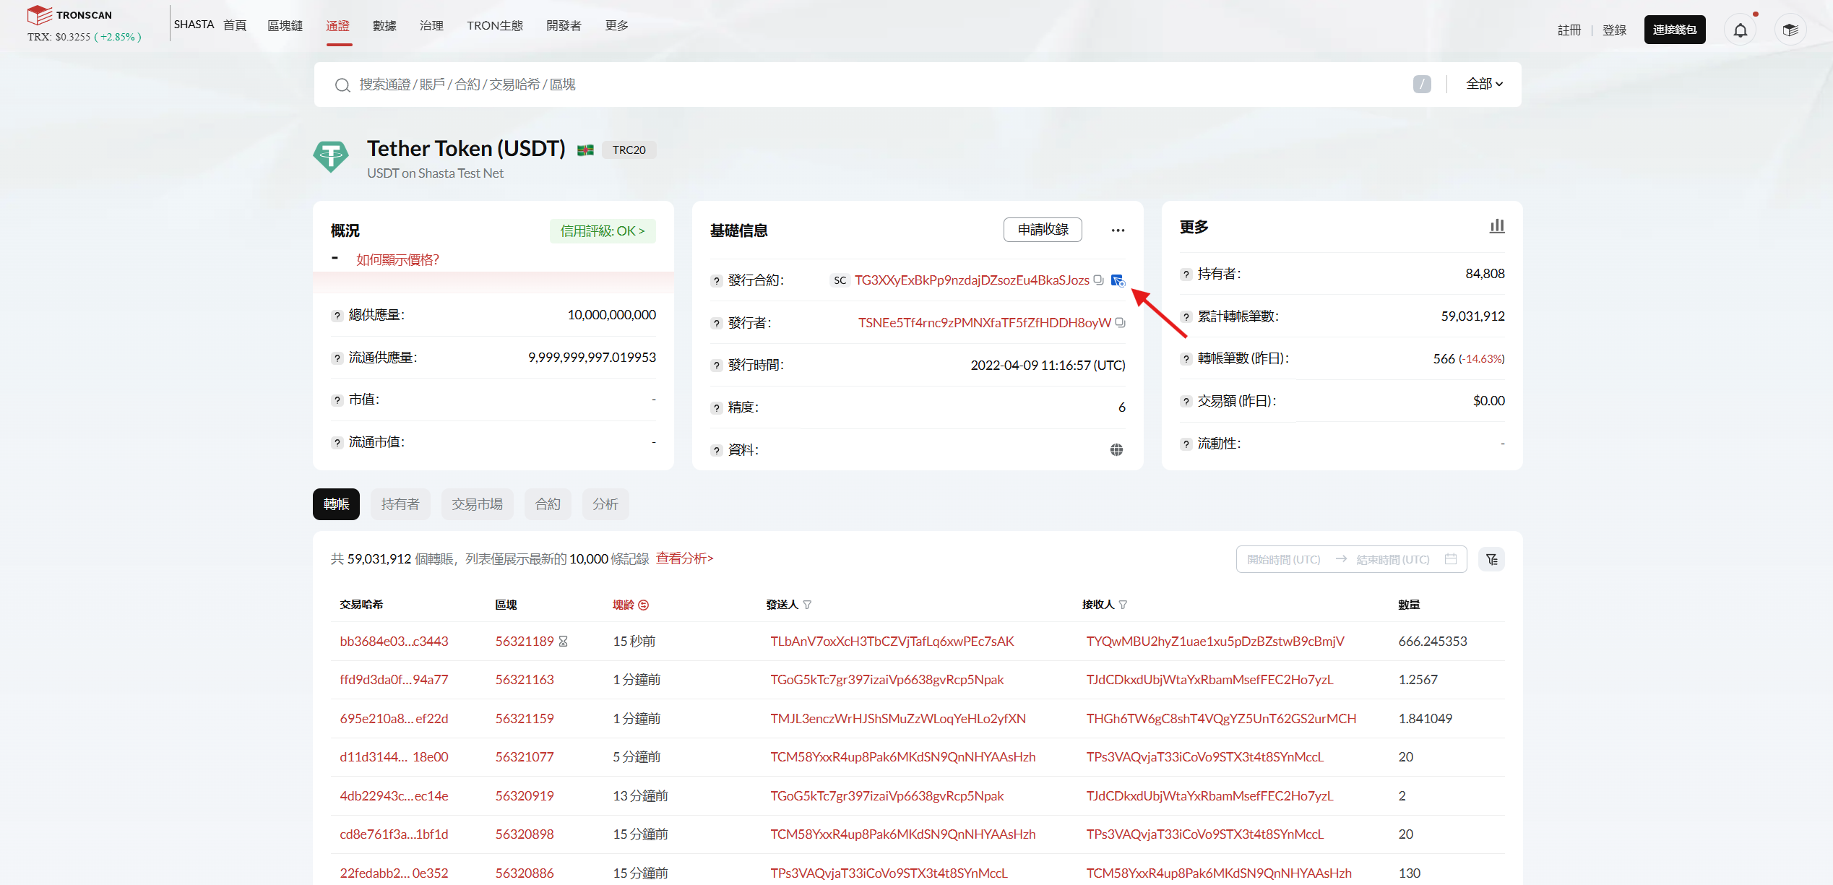Open contract address TG3XXyExBkPp9nzdajDZsozEu4BkaSJozs

tap(972, 280)
